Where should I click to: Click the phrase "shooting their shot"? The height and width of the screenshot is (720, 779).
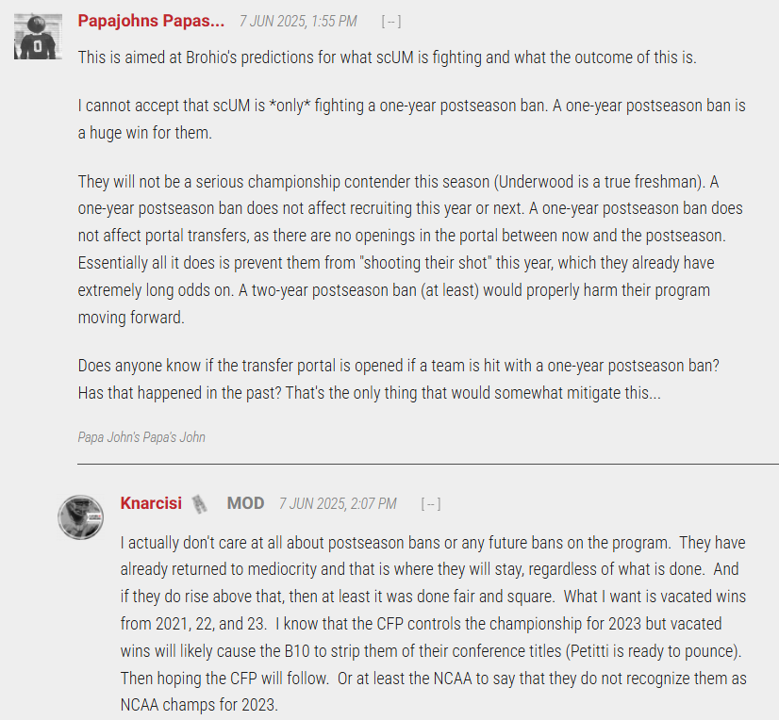point(425,262)
